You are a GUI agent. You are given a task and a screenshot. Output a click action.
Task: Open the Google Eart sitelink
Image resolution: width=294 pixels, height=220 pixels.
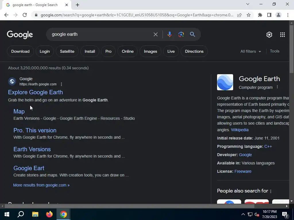(29, 168)
